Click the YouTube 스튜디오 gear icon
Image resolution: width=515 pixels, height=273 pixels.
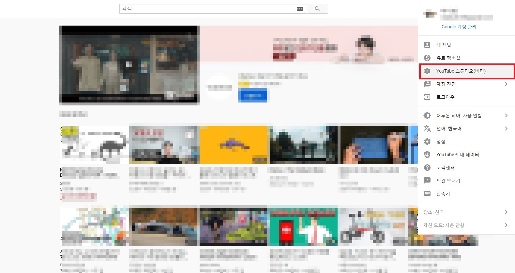427,71
